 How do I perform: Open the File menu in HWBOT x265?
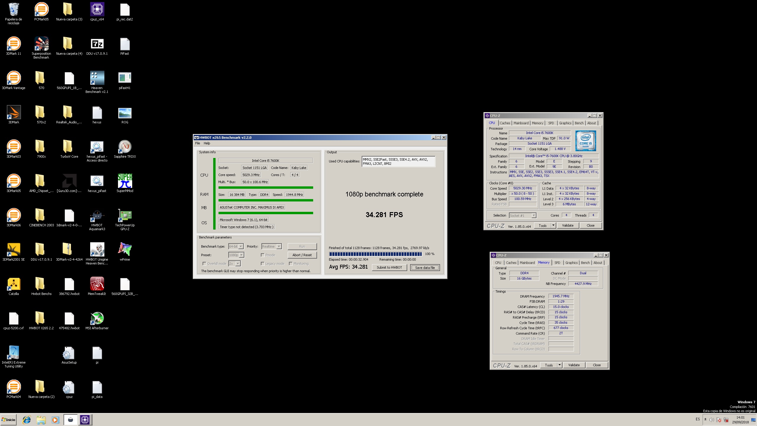tap(198, 143)
